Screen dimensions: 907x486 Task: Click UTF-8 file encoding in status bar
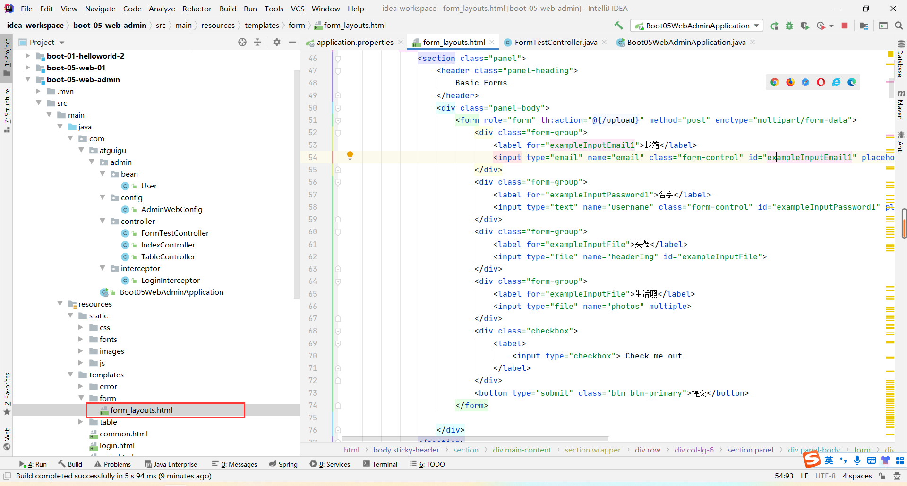pyautogui.click(x=825, y=476)
